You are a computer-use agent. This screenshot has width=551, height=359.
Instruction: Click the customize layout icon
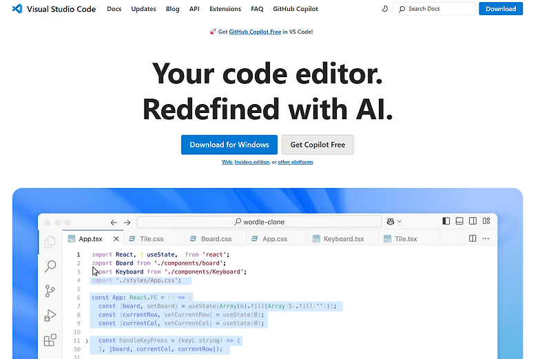click(486, 220)
